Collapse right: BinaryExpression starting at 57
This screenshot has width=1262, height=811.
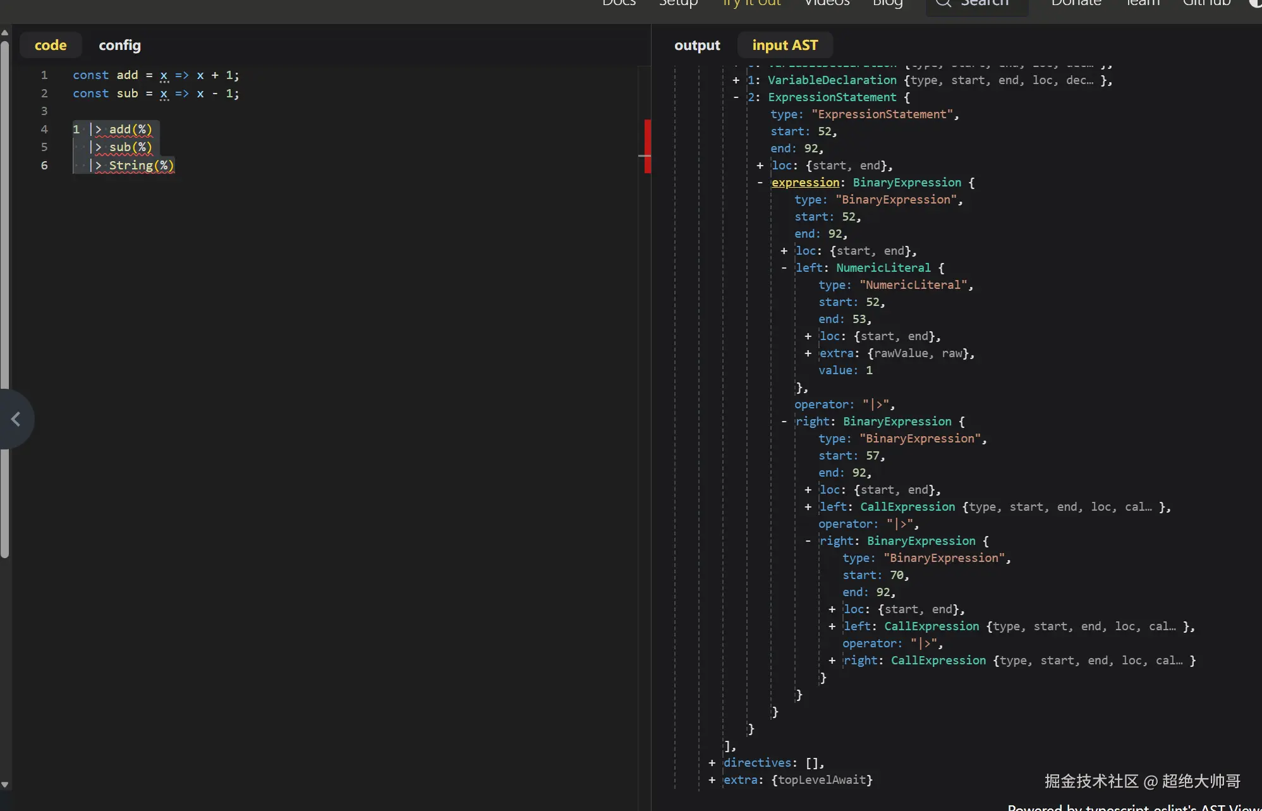784,422
